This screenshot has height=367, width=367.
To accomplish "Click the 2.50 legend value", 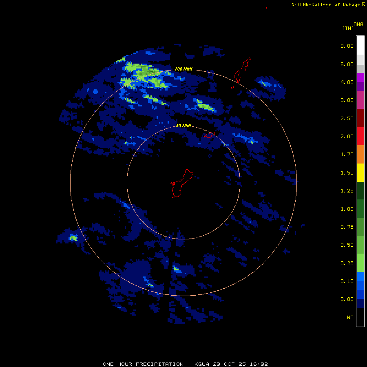I will tap(347, 118).
